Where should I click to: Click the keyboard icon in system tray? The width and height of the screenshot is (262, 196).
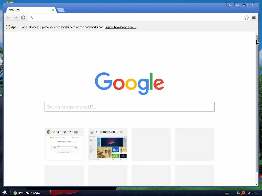[x=227, y=193]
